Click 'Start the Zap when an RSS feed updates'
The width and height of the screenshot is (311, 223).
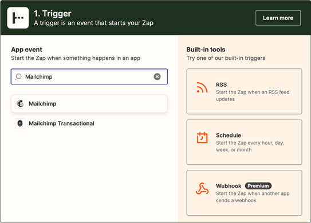coord(253,96)
